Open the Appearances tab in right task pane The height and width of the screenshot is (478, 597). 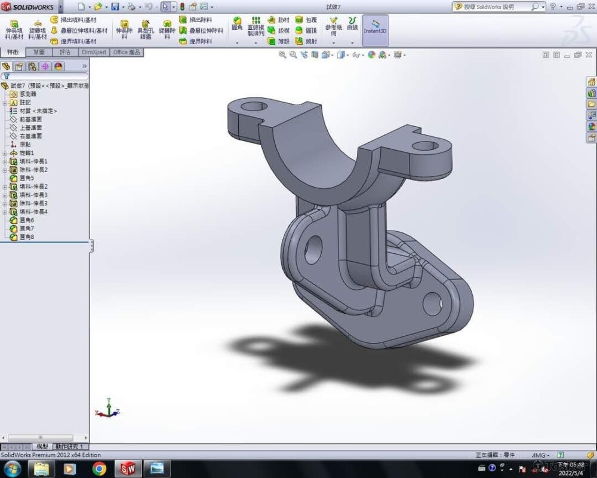pos(592,126)
